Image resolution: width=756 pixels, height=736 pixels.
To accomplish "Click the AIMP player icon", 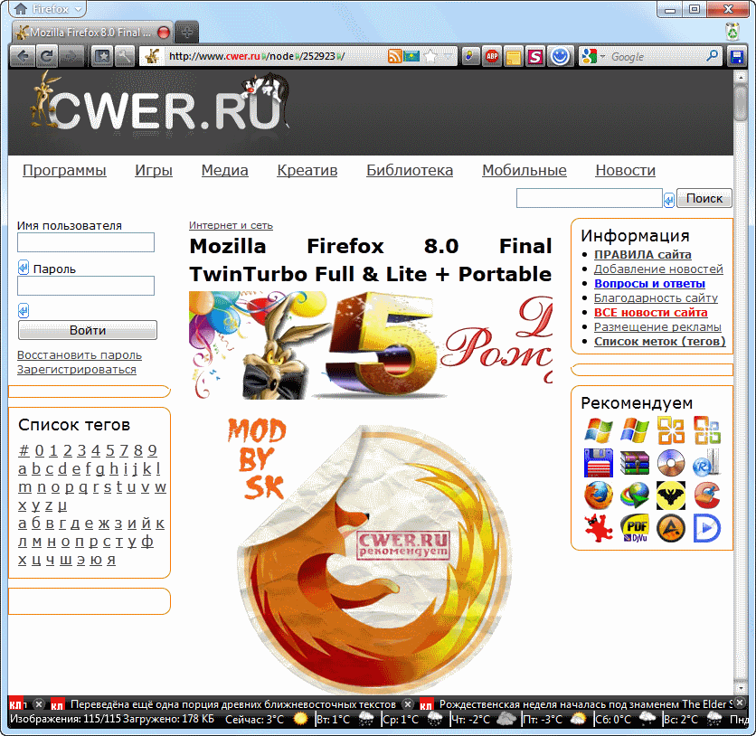I will pyautogui.click(x=671, y=528).
